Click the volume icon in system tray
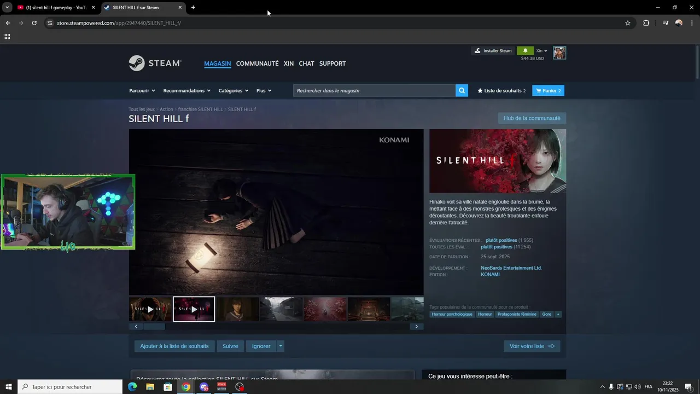 click(637, 387)
